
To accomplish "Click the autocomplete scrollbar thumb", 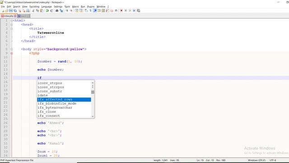I will [93, 92].
